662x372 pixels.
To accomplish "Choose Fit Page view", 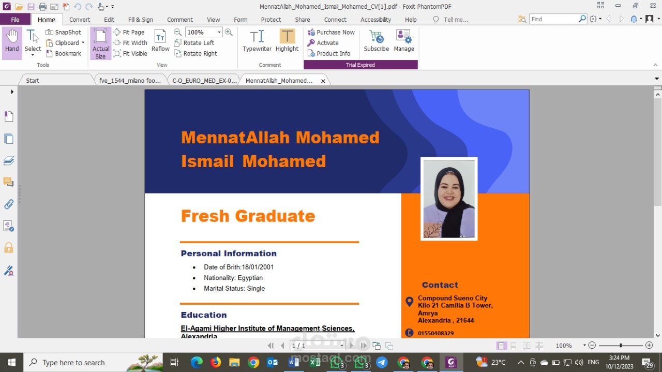I will tap(129, 32).
